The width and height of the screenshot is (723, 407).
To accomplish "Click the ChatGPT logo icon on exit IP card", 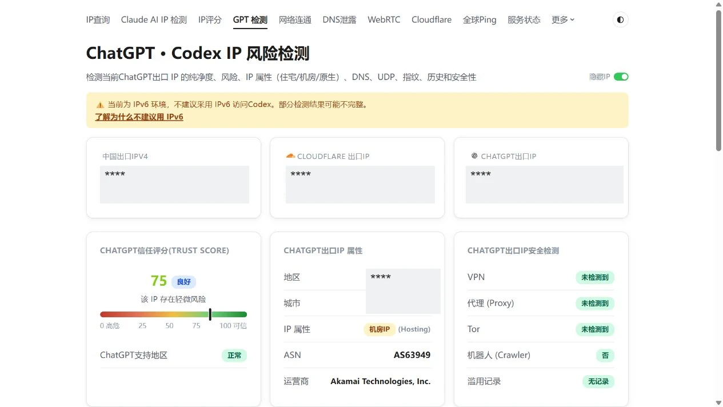I will pyautogui.click(x=474, y=156).
